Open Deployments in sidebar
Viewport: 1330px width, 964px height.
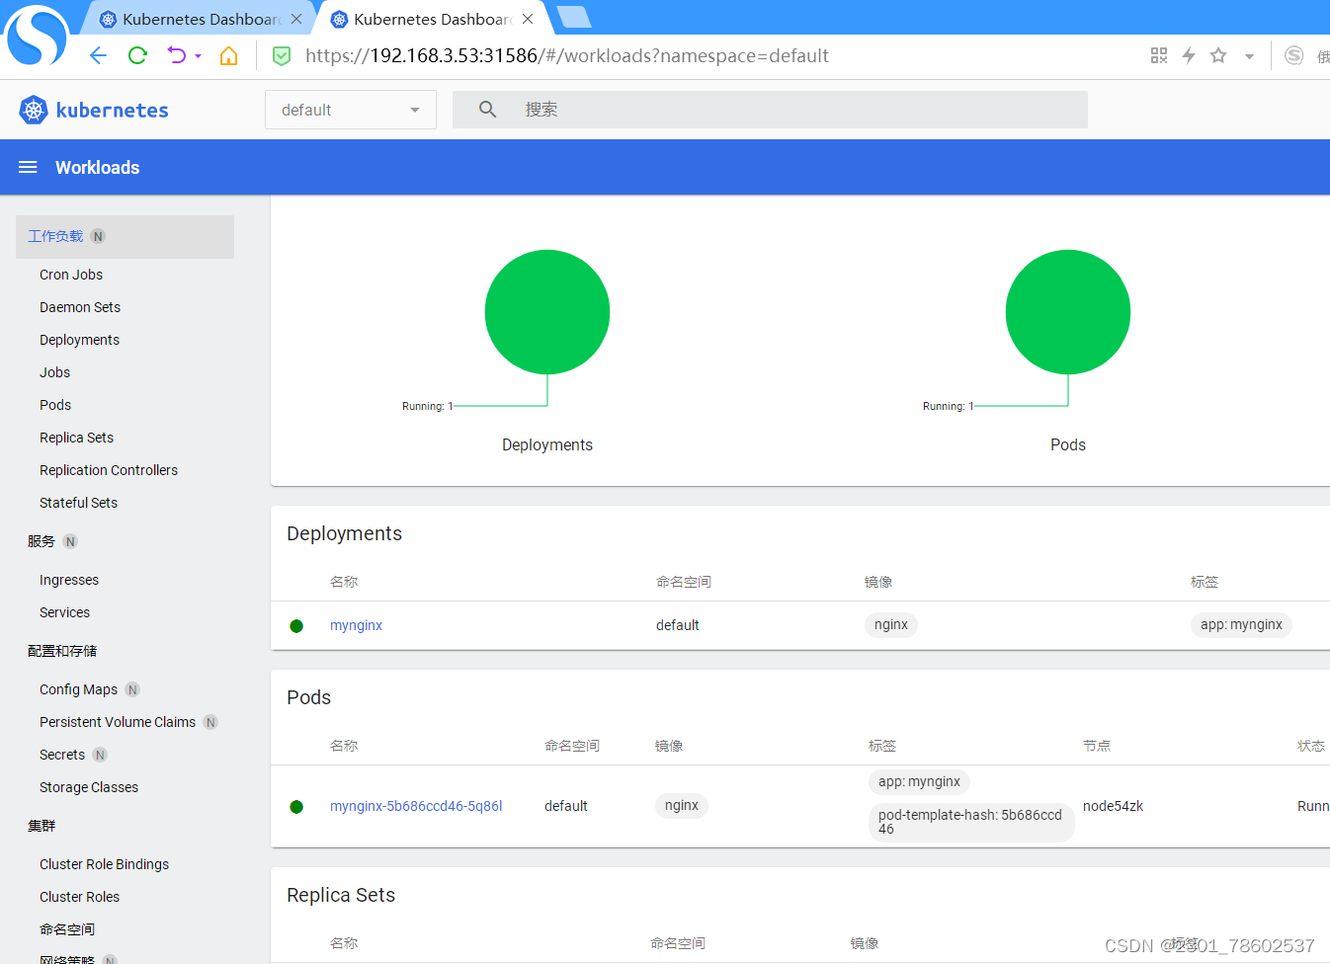[79, 340]
